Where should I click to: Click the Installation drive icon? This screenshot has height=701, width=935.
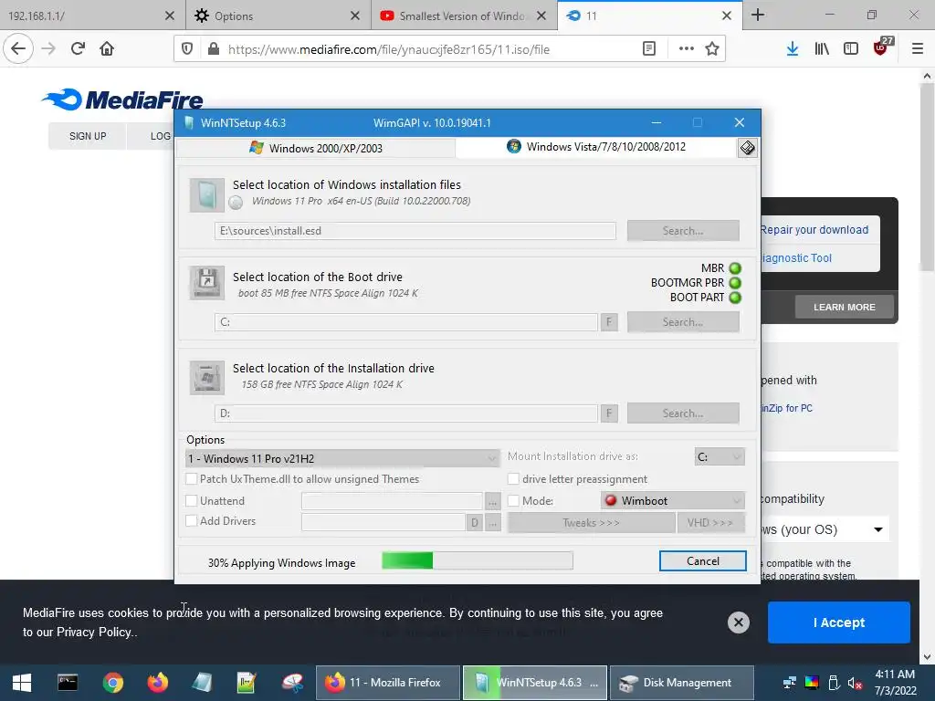point(207,377)
